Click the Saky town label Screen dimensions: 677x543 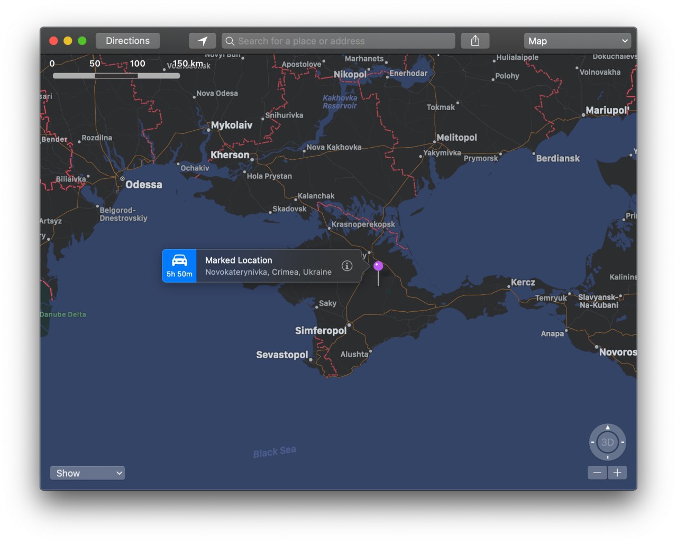[x=328, y=303]
